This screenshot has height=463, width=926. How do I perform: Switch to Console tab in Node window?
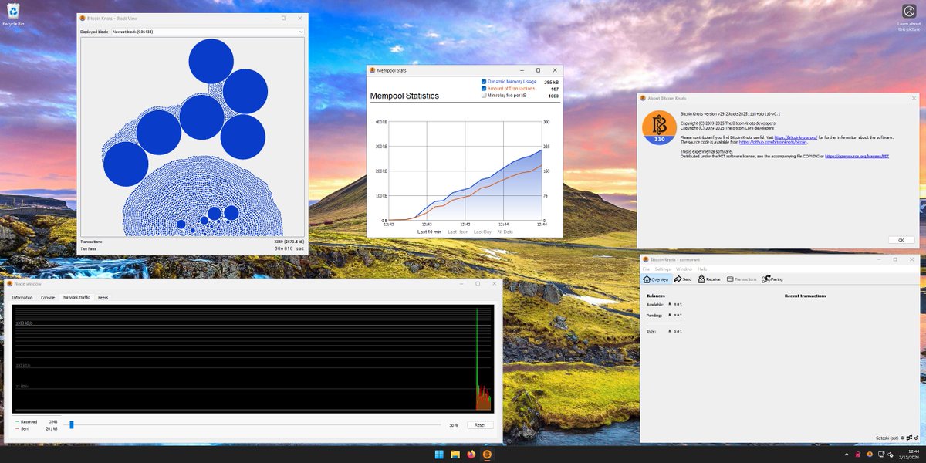[x=48, y=297]
